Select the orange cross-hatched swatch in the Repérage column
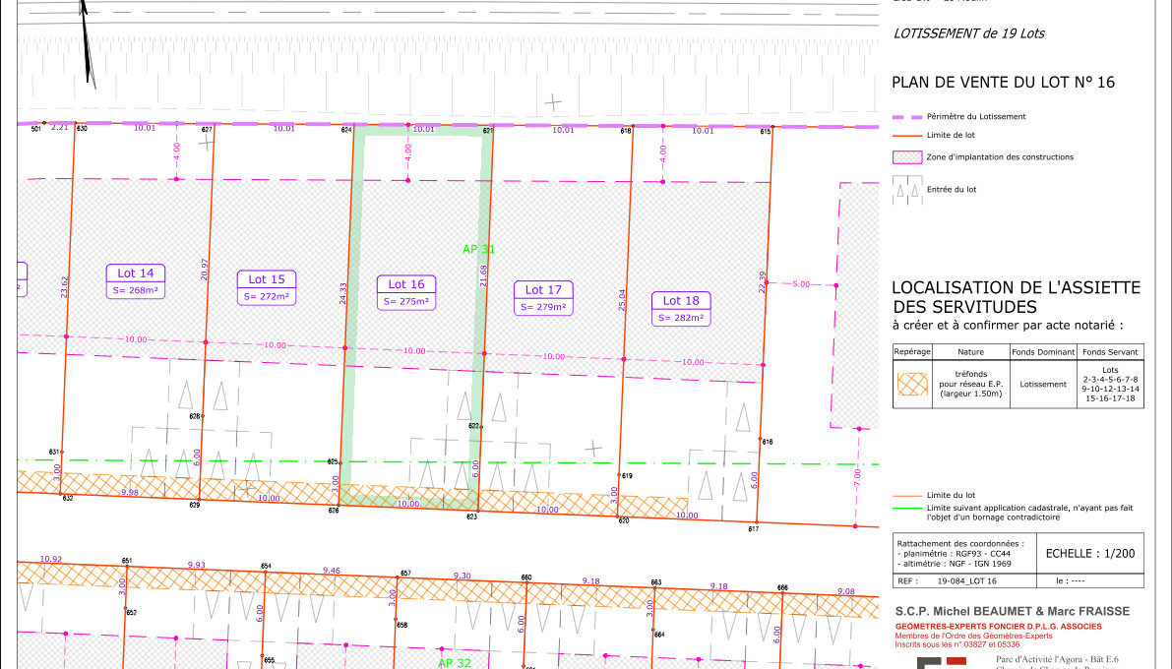1172x669 pixels. click(x=912, y=385)
